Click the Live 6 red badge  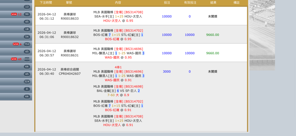pos(17,44)
